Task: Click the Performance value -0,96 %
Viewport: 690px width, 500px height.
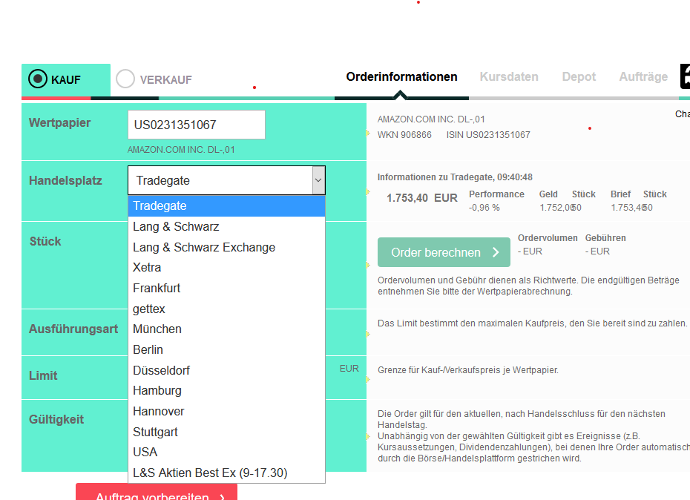Action: click(x=484, y=208)
